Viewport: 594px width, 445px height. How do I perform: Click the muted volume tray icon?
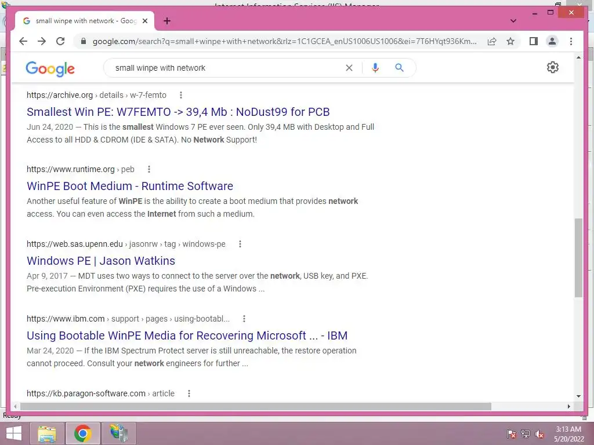point(539,434)
